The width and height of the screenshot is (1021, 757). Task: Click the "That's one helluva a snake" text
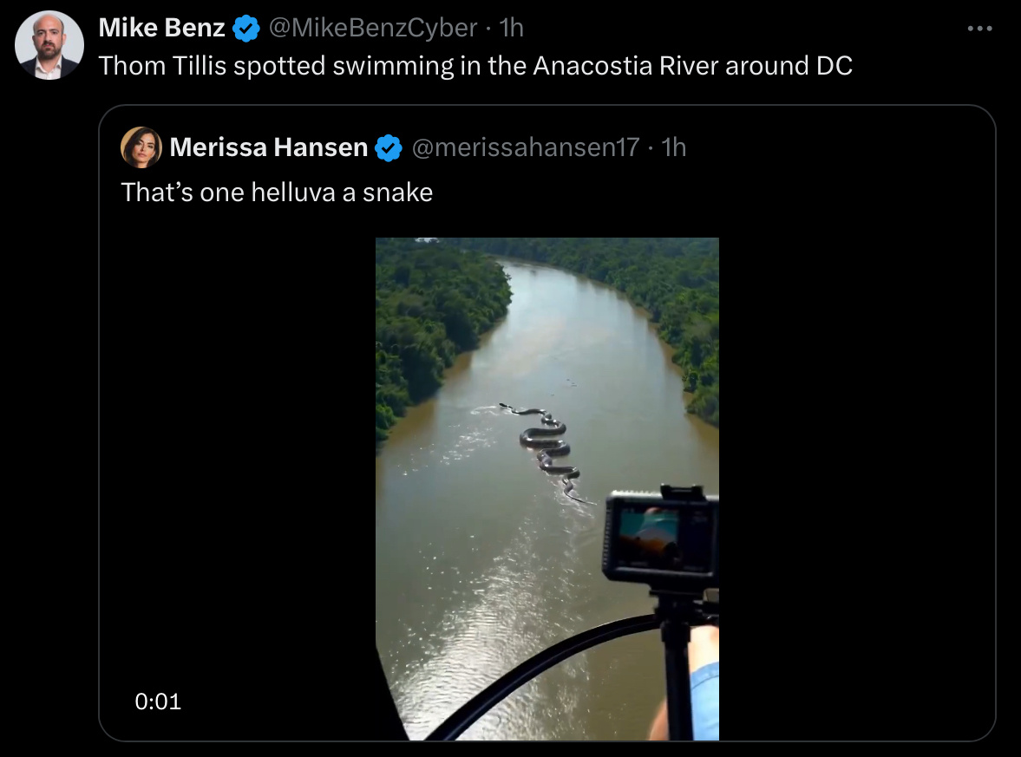[277, 193]
